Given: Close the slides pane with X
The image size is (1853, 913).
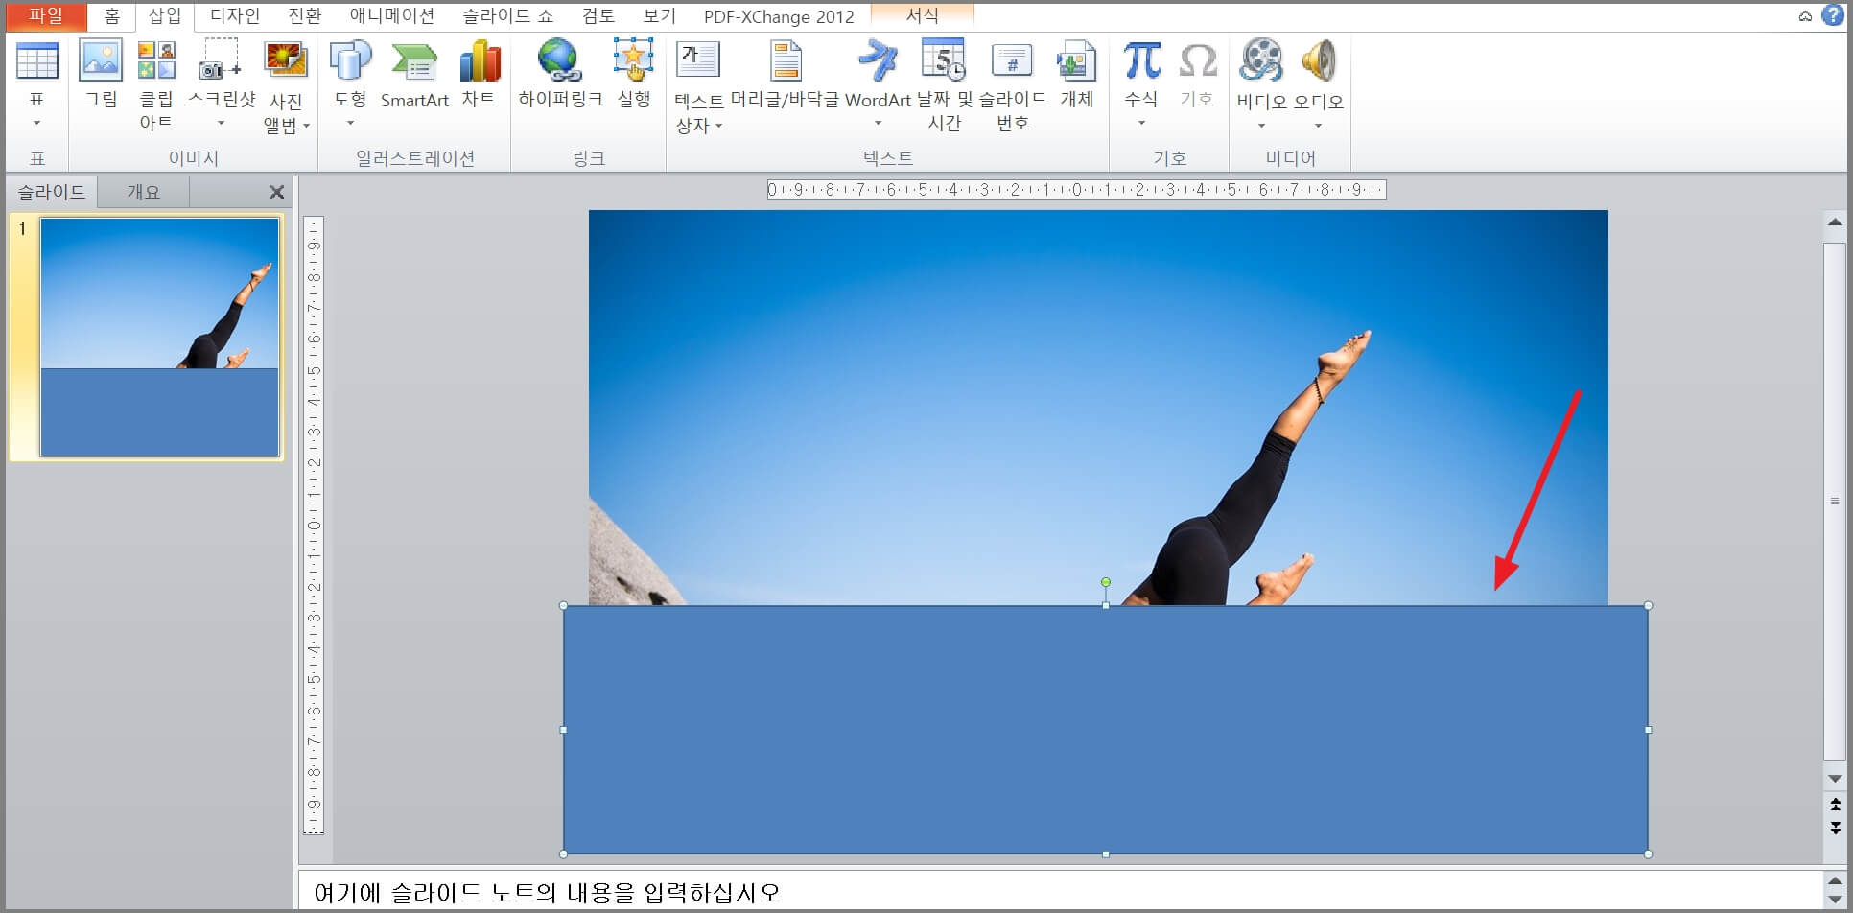Looking at the screenshot, I should (276, 193).
